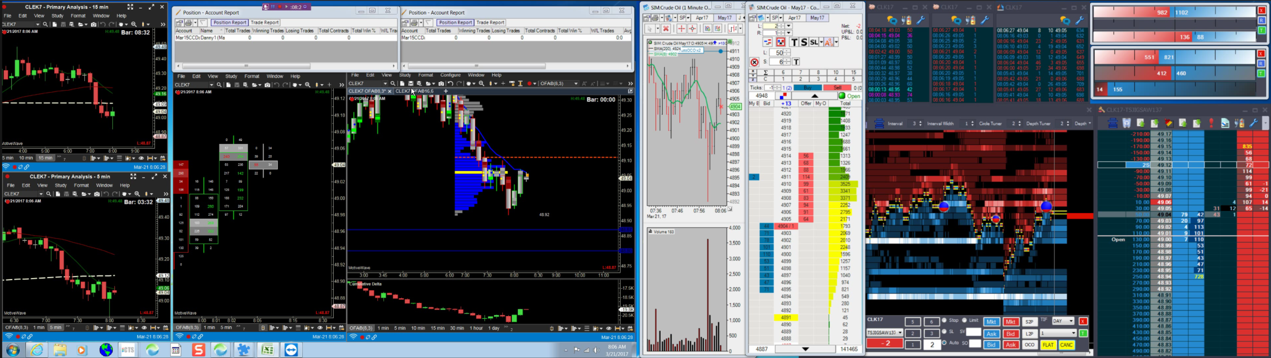
Task: Open File Explorer from the taskbar
Action: point(60,349)
